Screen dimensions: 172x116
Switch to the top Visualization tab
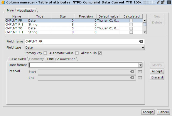pyautogui.click(x=26, y=11)
